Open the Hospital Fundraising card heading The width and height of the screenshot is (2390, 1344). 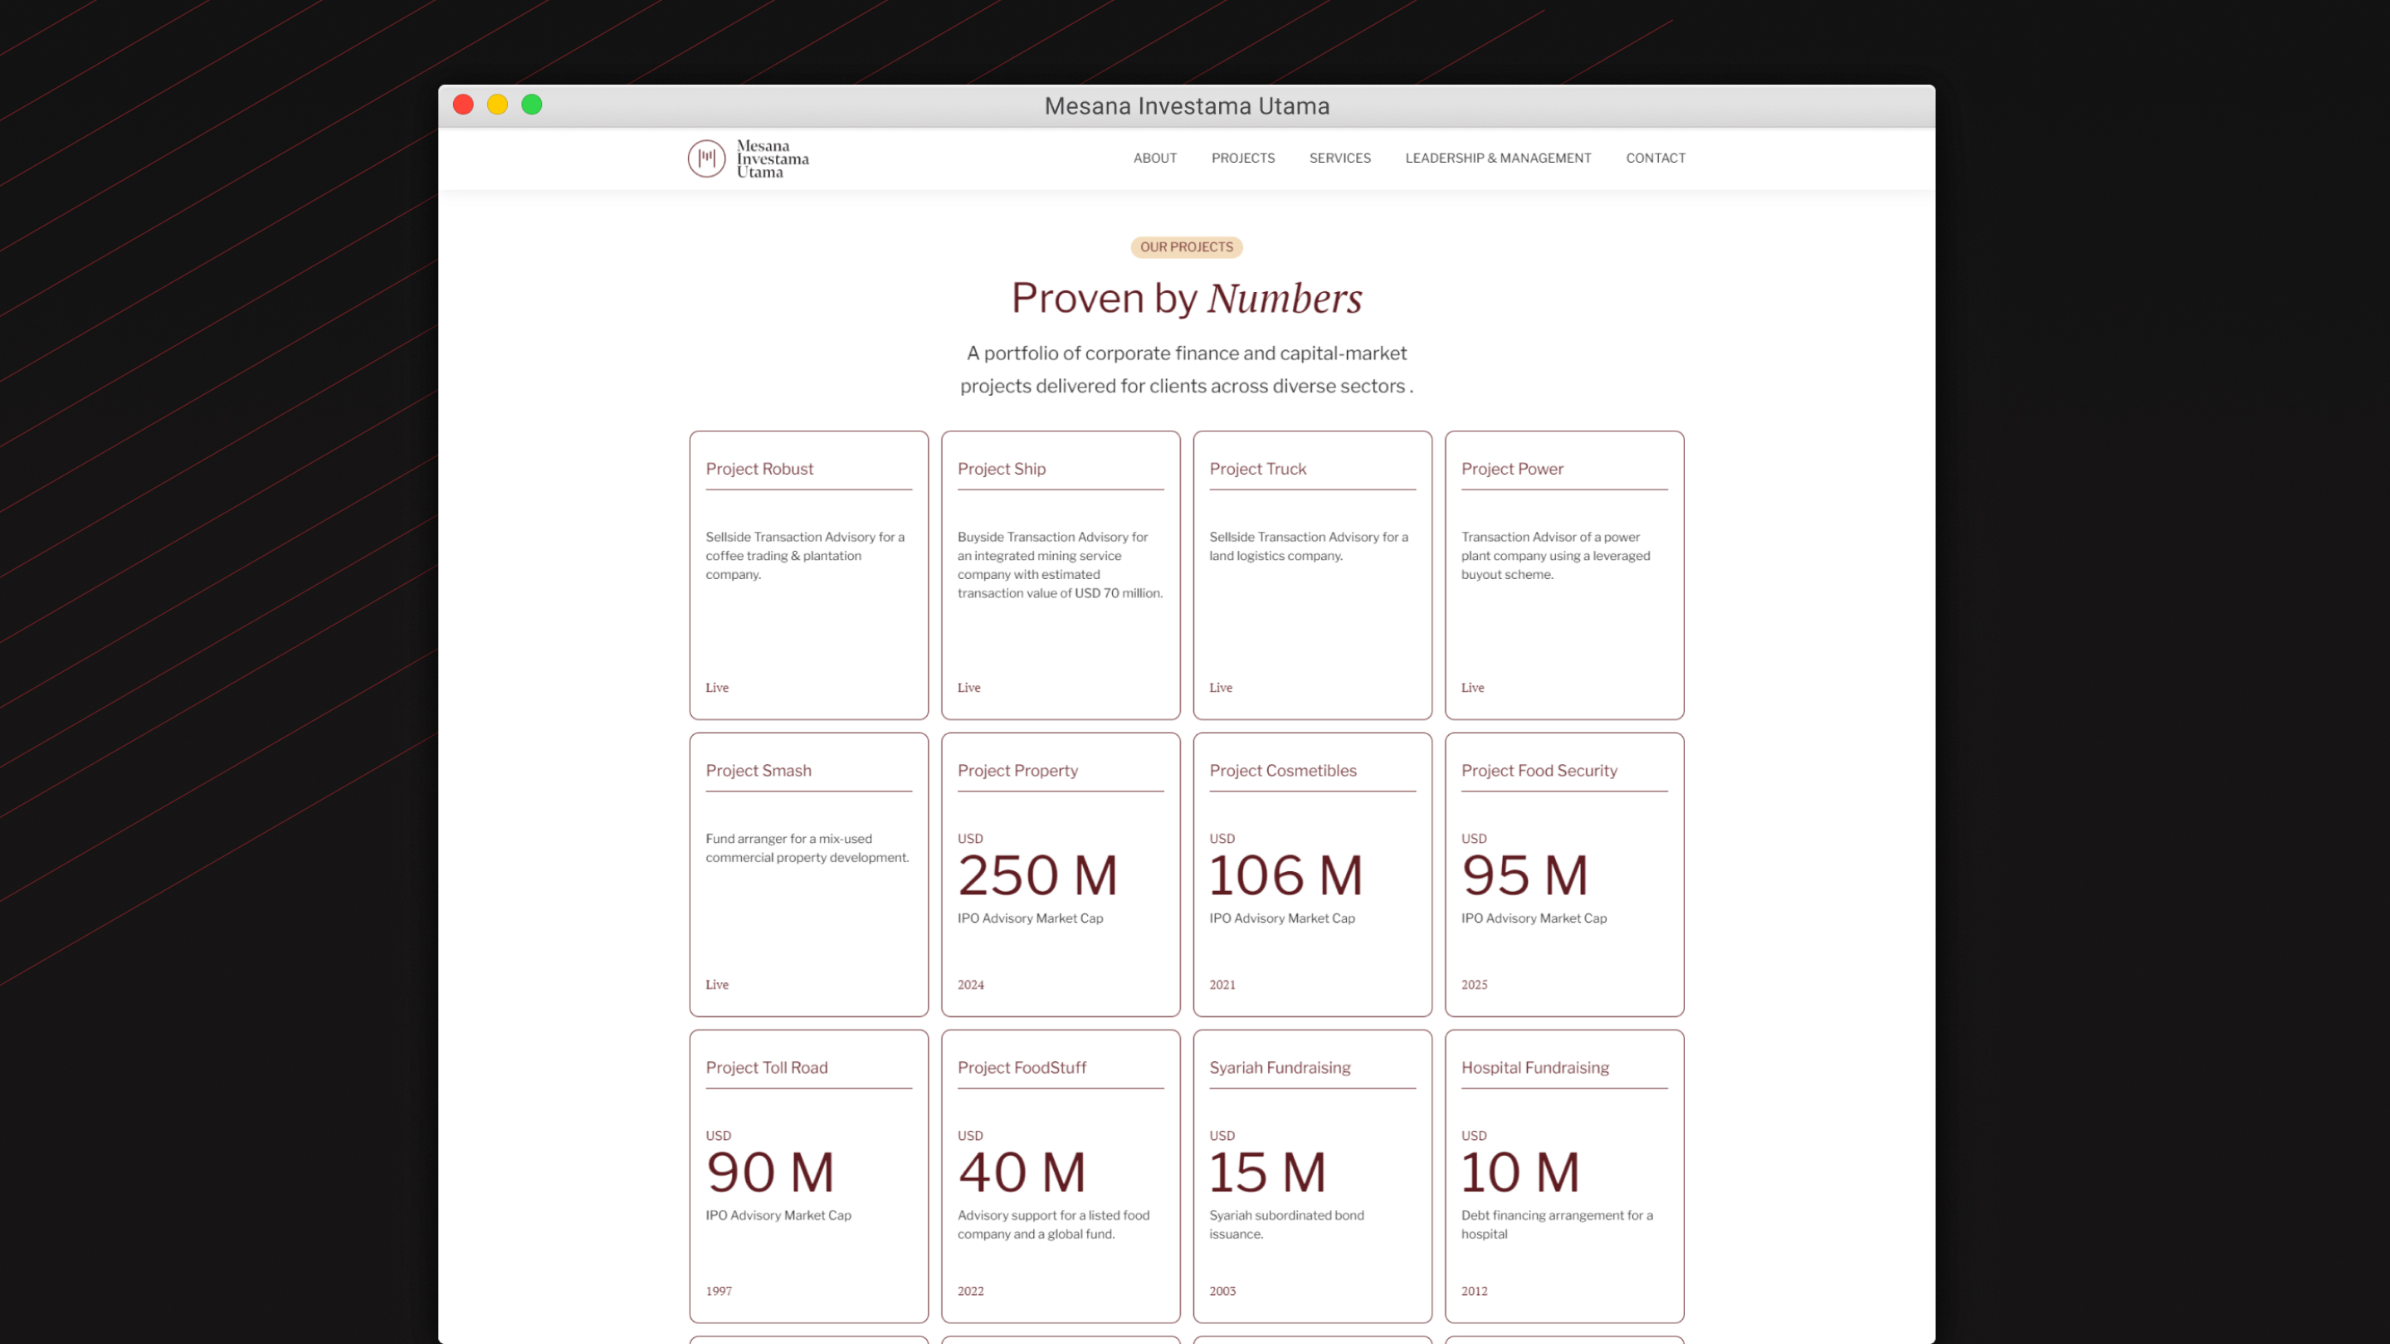coord(1534,1068)
